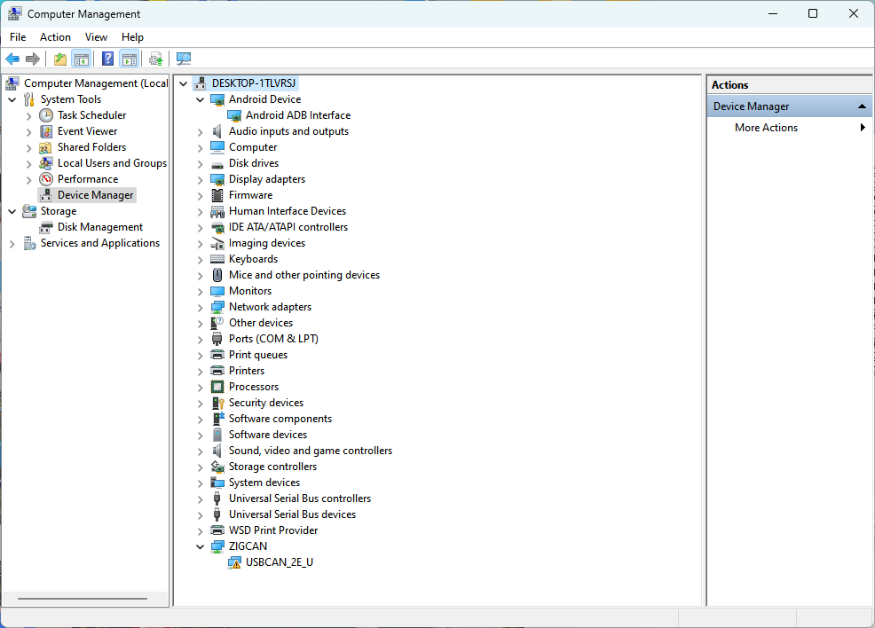Click the Shared Folders icon
Screen dimensions: 875x628
click(46, 147)
